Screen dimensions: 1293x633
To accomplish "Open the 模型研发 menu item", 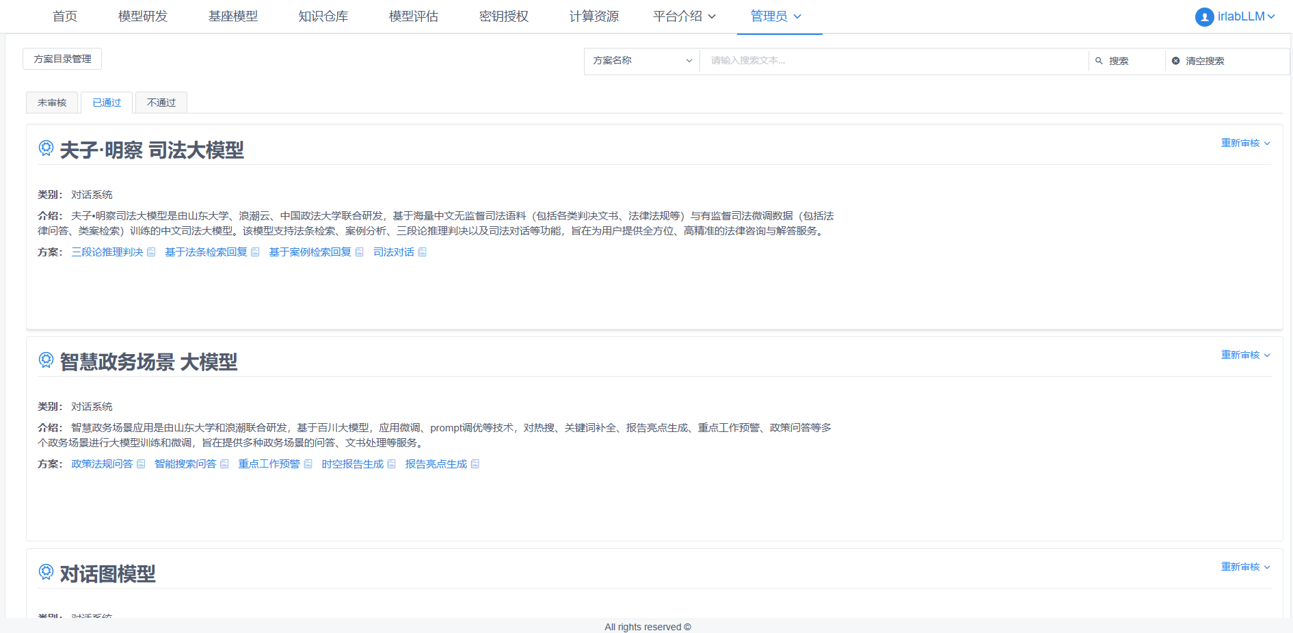I will point(143,16).
